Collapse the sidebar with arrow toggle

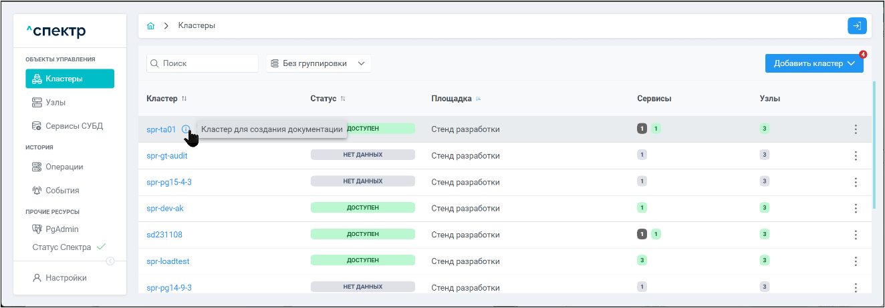click(110, 261)
